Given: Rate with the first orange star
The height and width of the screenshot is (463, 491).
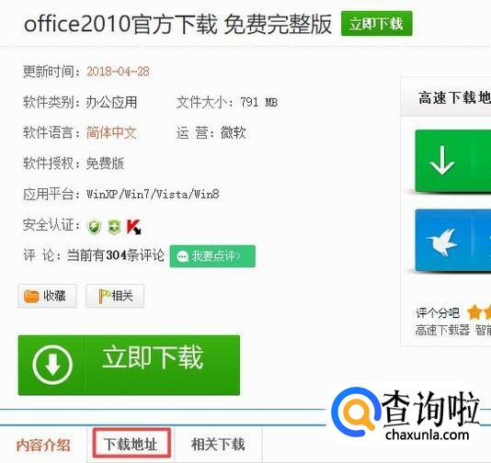Looking at the screenshot, I should [474, 313].
